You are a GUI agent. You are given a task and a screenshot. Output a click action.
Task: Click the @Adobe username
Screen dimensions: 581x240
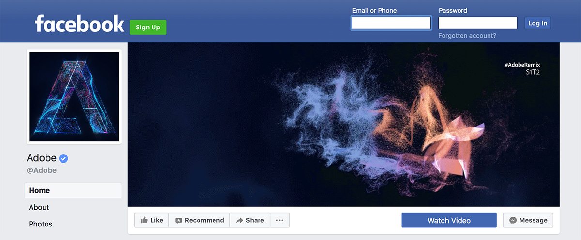[x=42, y=170]
